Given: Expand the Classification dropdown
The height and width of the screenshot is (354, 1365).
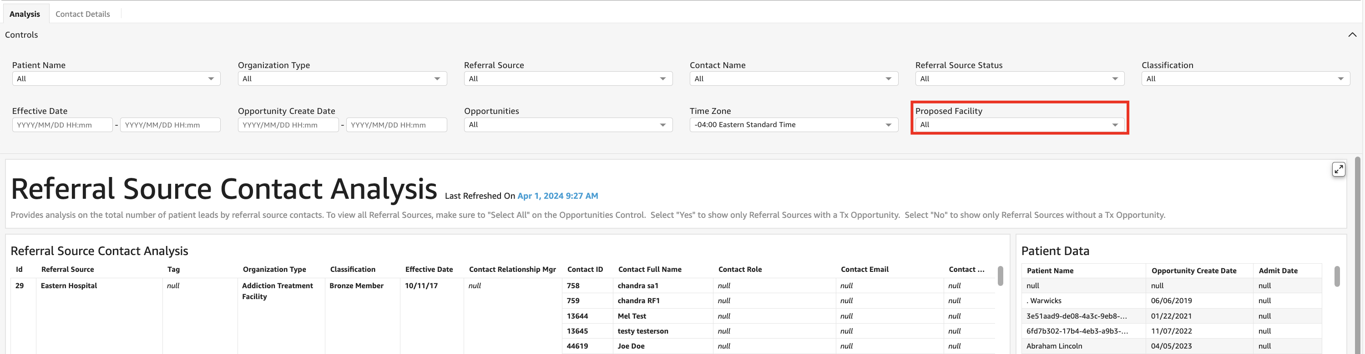Looking at the screenshot, I should coord(1245,79).
